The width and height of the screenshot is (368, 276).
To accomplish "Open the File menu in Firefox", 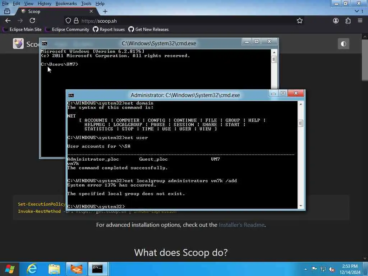I will (5, 4).
